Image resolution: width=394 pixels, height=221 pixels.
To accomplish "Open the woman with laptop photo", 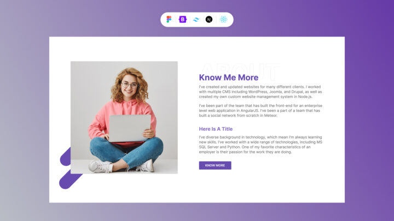I will (x=124, y=117).
